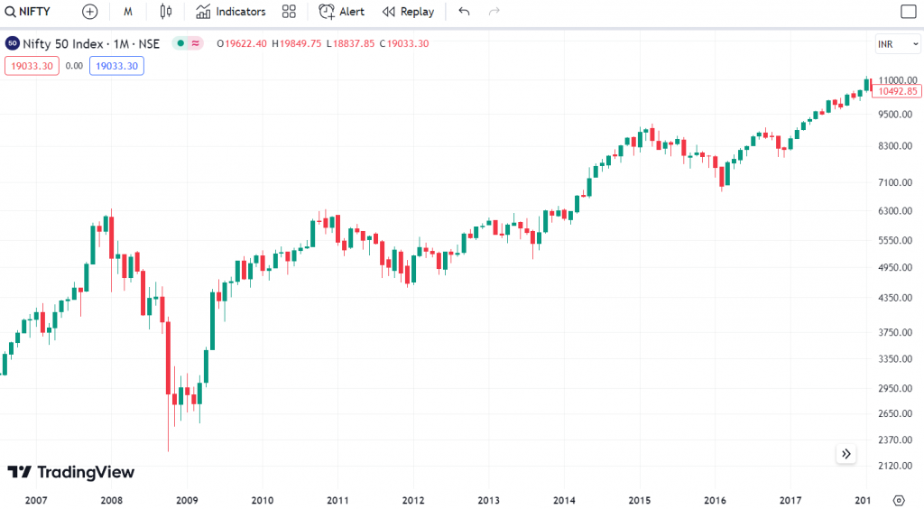Open the layout setup square icon
The width and height of the screenshot is (924, 509).
pyautogui.click(x=909, y=11)
